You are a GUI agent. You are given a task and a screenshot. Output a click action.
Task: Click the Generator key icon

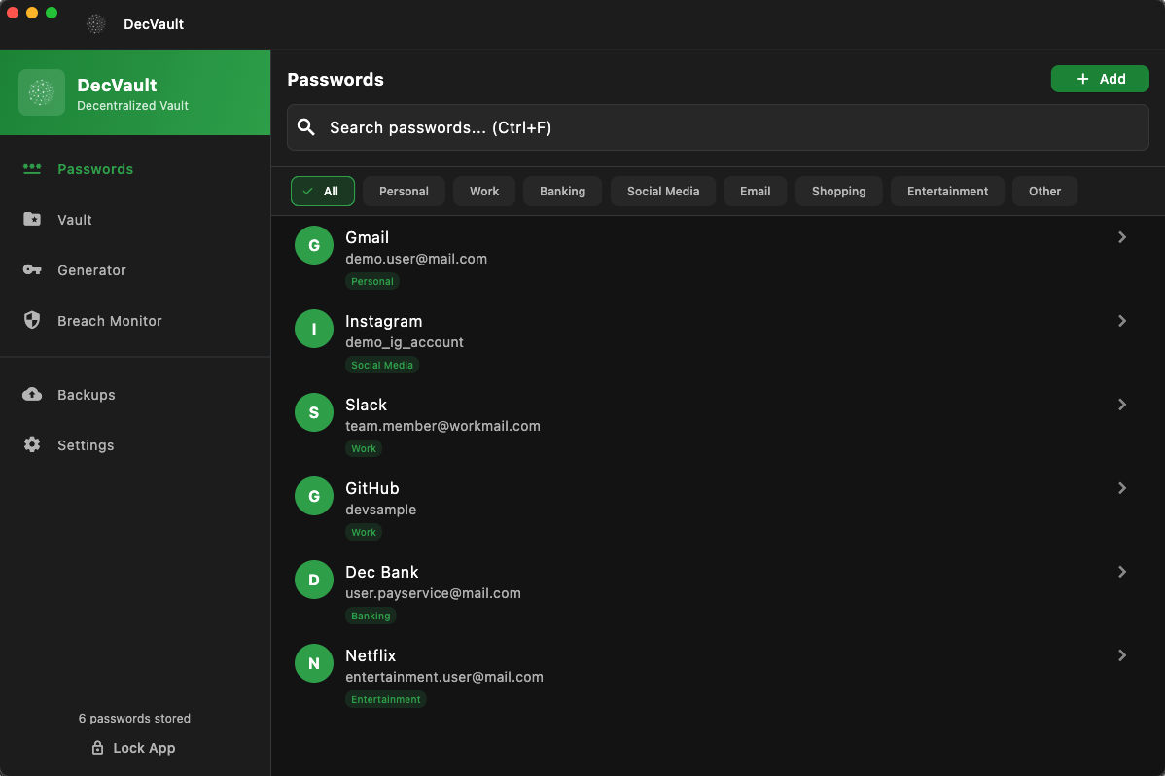click(30, 270)
